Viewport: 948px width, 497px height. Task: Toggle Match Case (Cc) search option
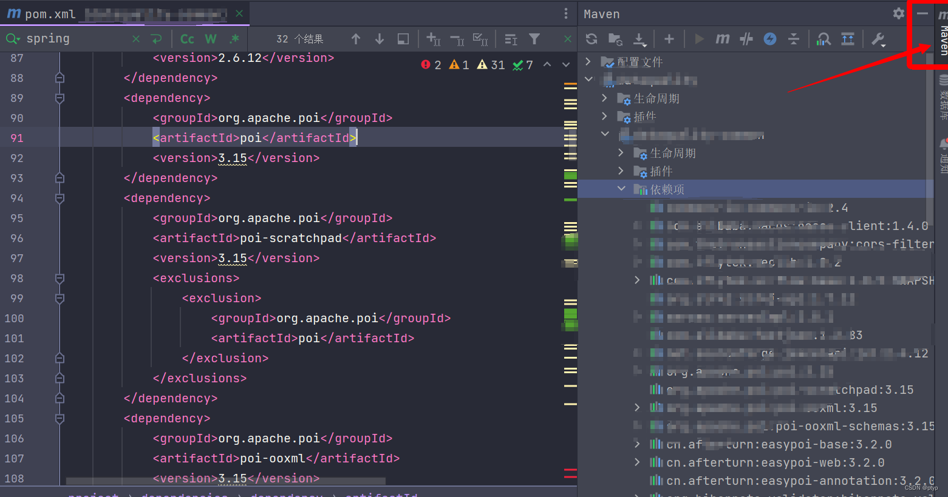[187, 39]
